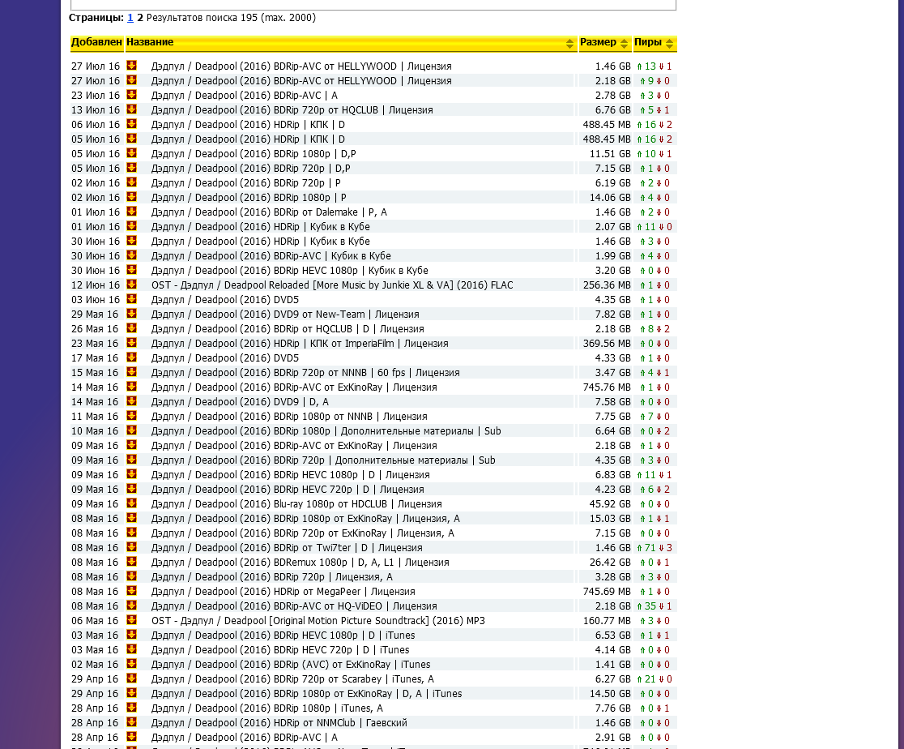Download icon for OST Deadpool Reloaded FLAC
The image size is (904, 749).
click(x=131, y=285)
